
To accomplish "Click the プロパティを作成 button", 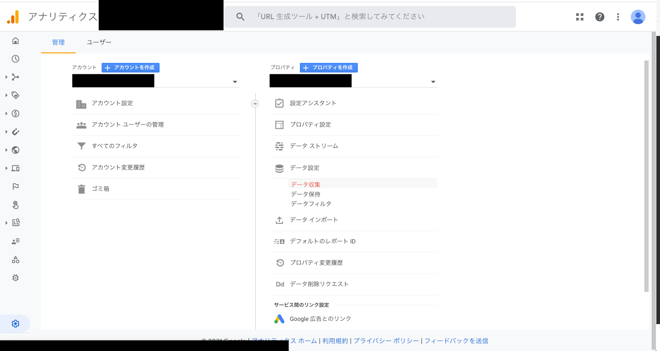I will 329,67.
